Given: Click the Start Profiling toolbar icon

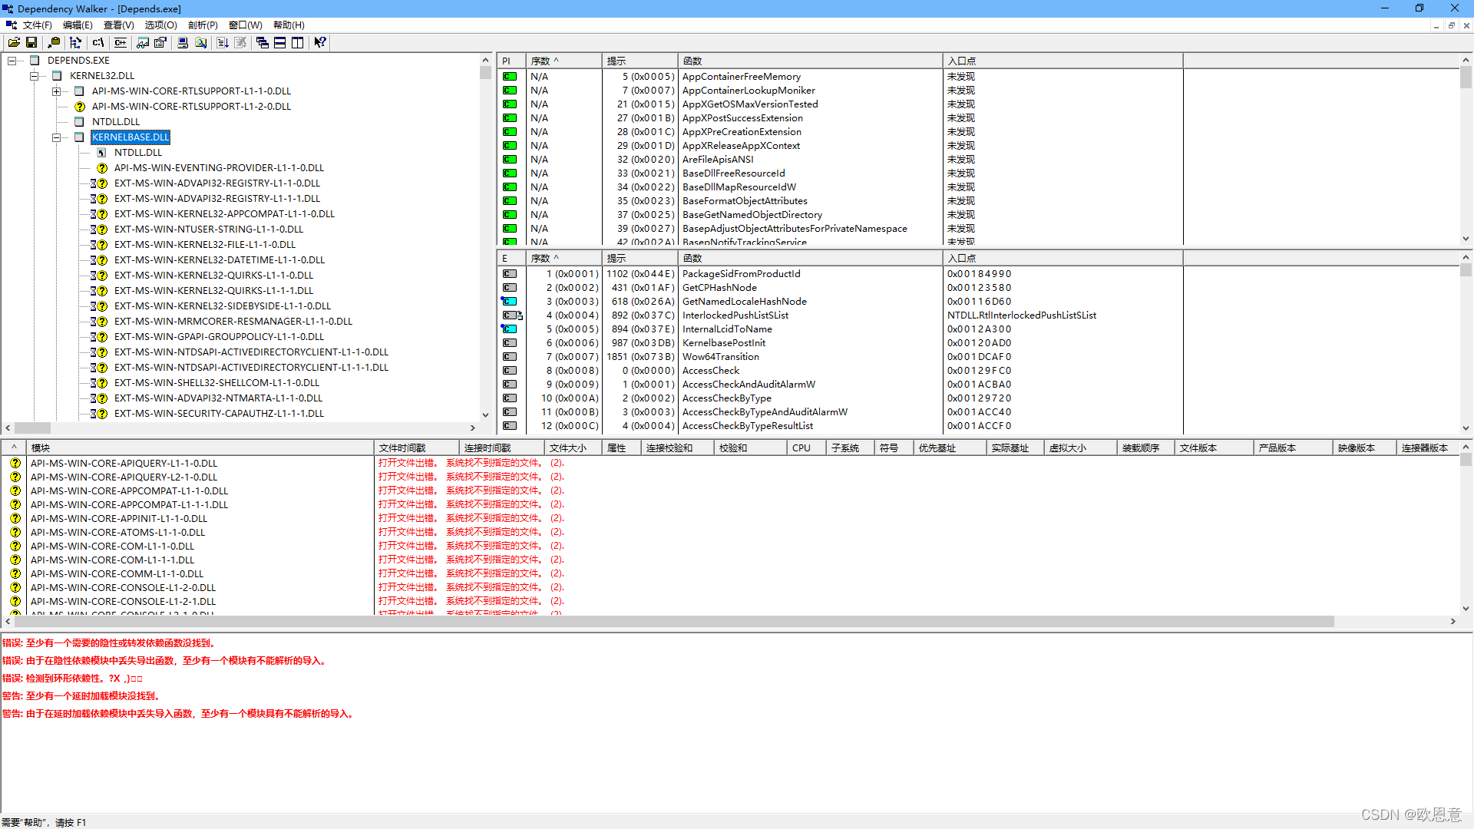Looking at the screenshot, I should 223,43.
